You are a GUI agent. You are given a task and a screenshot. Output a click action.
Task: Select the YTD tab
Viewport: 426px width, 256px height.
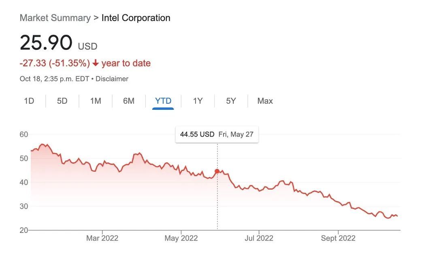pos(163,101)
